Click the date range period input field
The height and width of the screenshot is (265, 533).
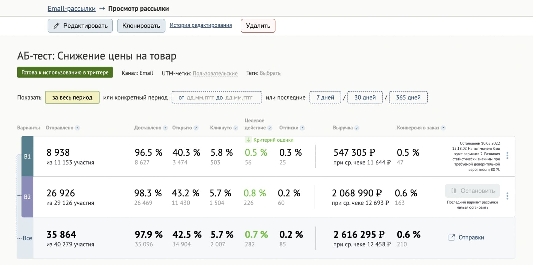[x=216, y=98]
